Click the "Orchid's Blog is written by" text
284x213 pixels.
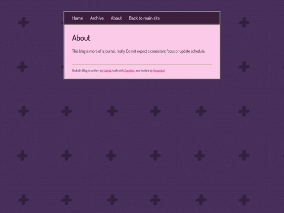pyautogui.click(x=87, y=70)
